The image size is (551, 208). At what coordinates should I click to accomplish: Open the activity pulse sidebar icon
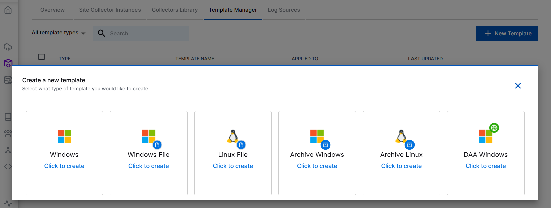click(8, 203)
